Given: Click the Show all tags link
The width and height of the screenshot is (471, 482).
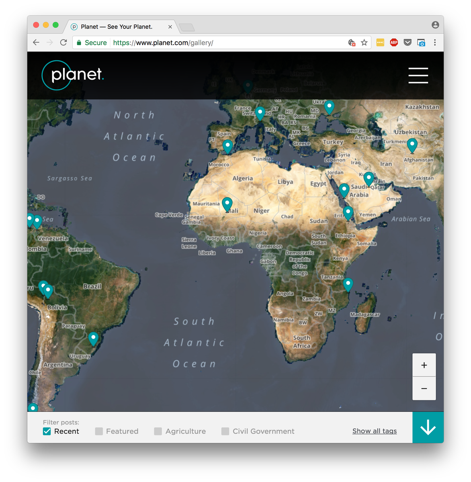Looking at the screenshot, I should tap(375, 431).
